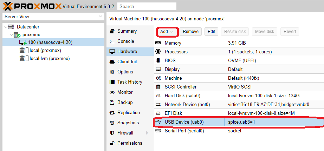Open the Hardware tab
This screenshot has width=324, height=151.
[x=130, y=51]
